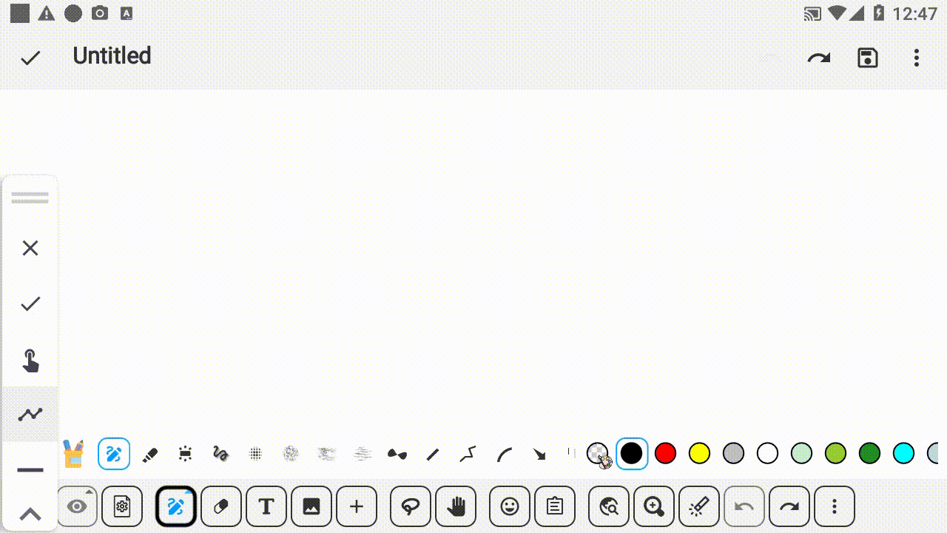The image size is (947, 533).
Task: Insert an image with picture button
Action: [x=311, y=506]
